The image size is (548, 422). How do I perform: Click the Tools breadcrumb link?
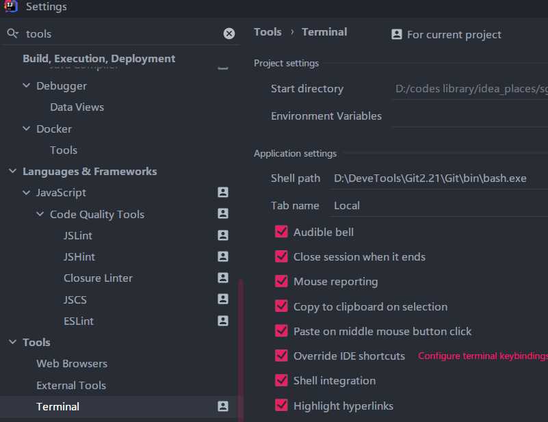268,32
